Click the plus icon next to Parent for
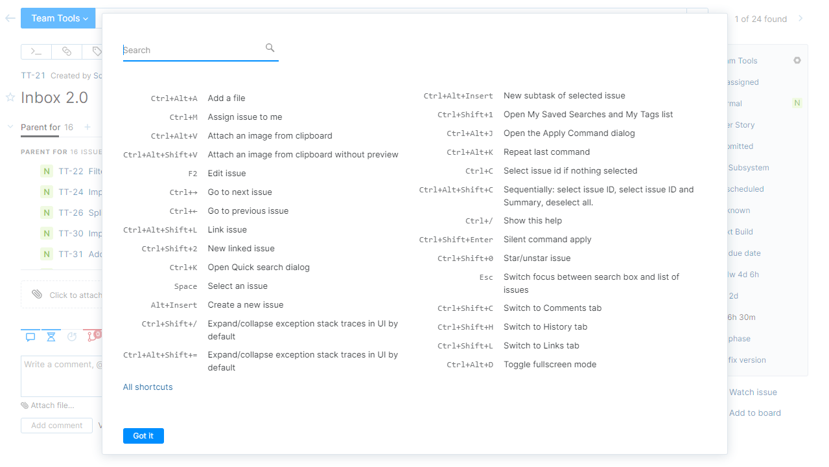This screenshot has height=467, width=829. pyautogui.click(x=87, y=128)
